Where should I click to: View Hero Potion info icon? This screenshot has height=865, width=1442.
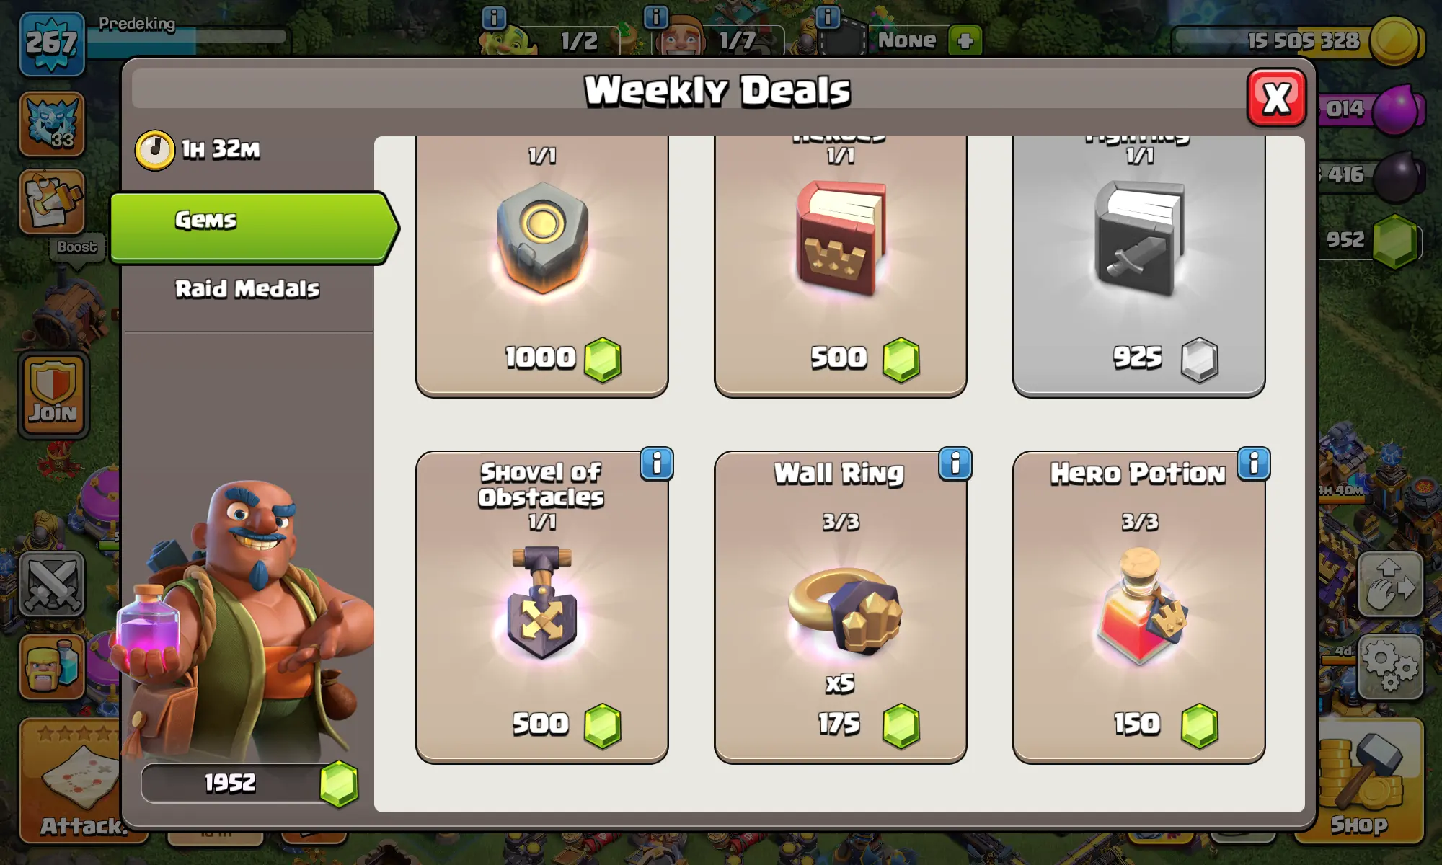[x=1253, y=464]
